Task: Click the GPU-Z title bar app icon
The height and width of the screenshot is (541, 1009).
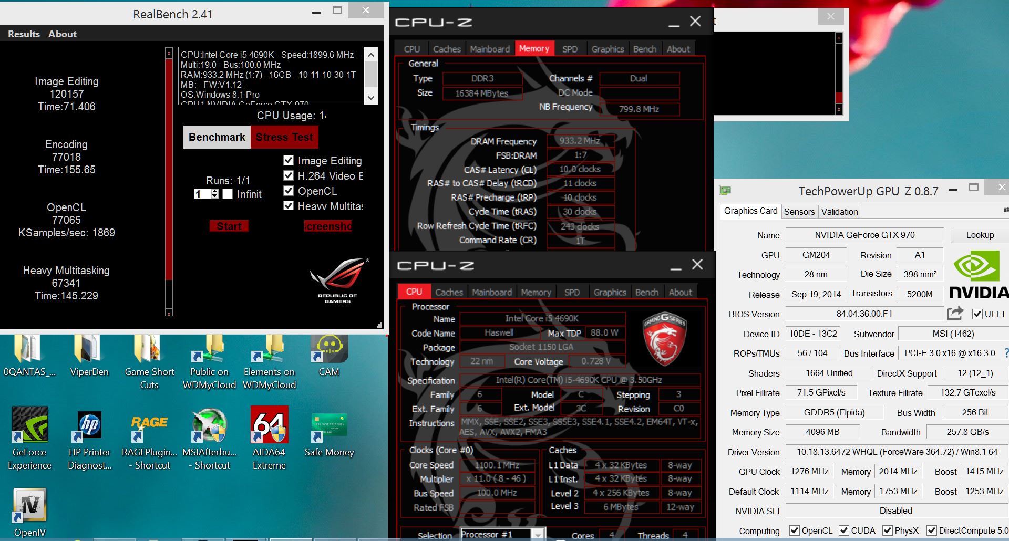Action: pyautogui.click(x=726, y=191)
